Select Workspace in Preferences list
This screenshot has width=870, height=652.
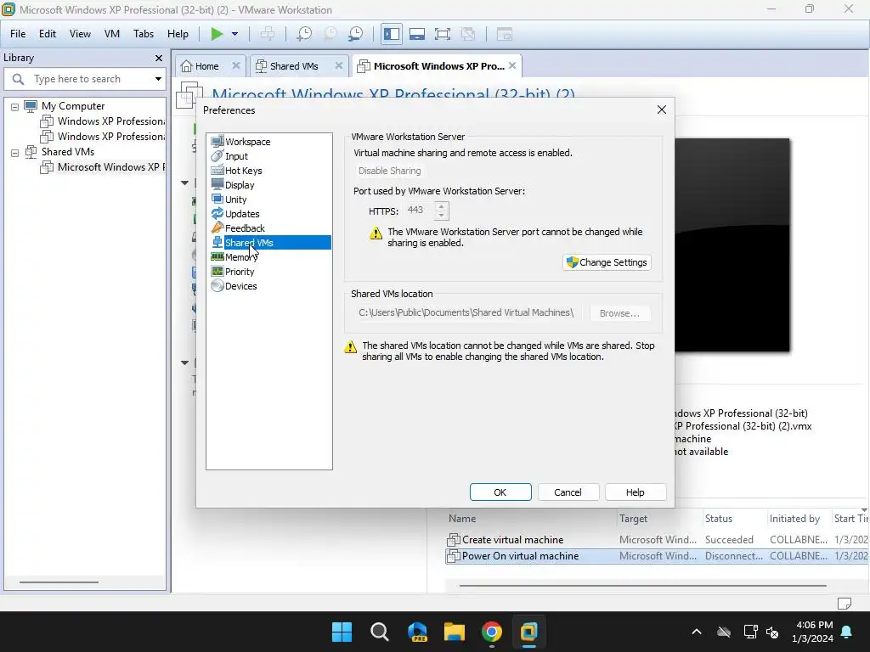coord(247,142)
